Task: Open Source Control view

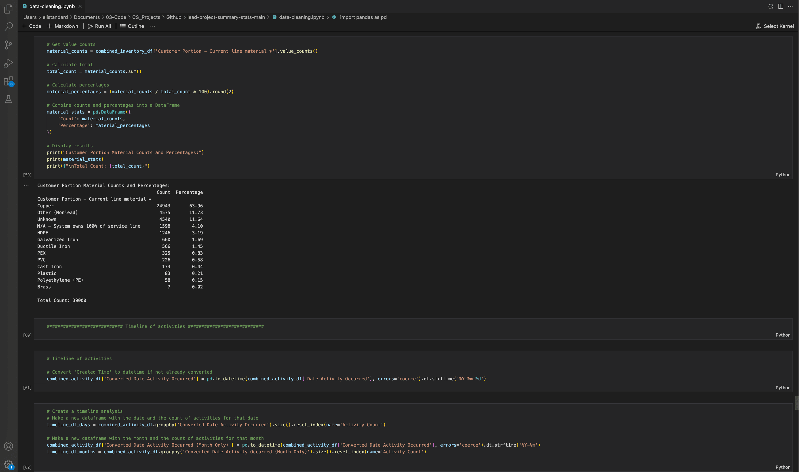Action: click(9, 45)
